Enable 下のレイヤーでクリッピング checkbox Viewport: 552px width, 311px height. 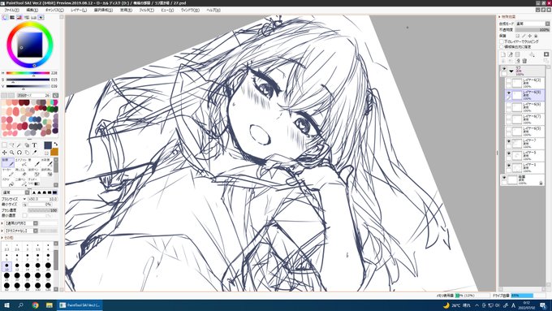[502, 41]
